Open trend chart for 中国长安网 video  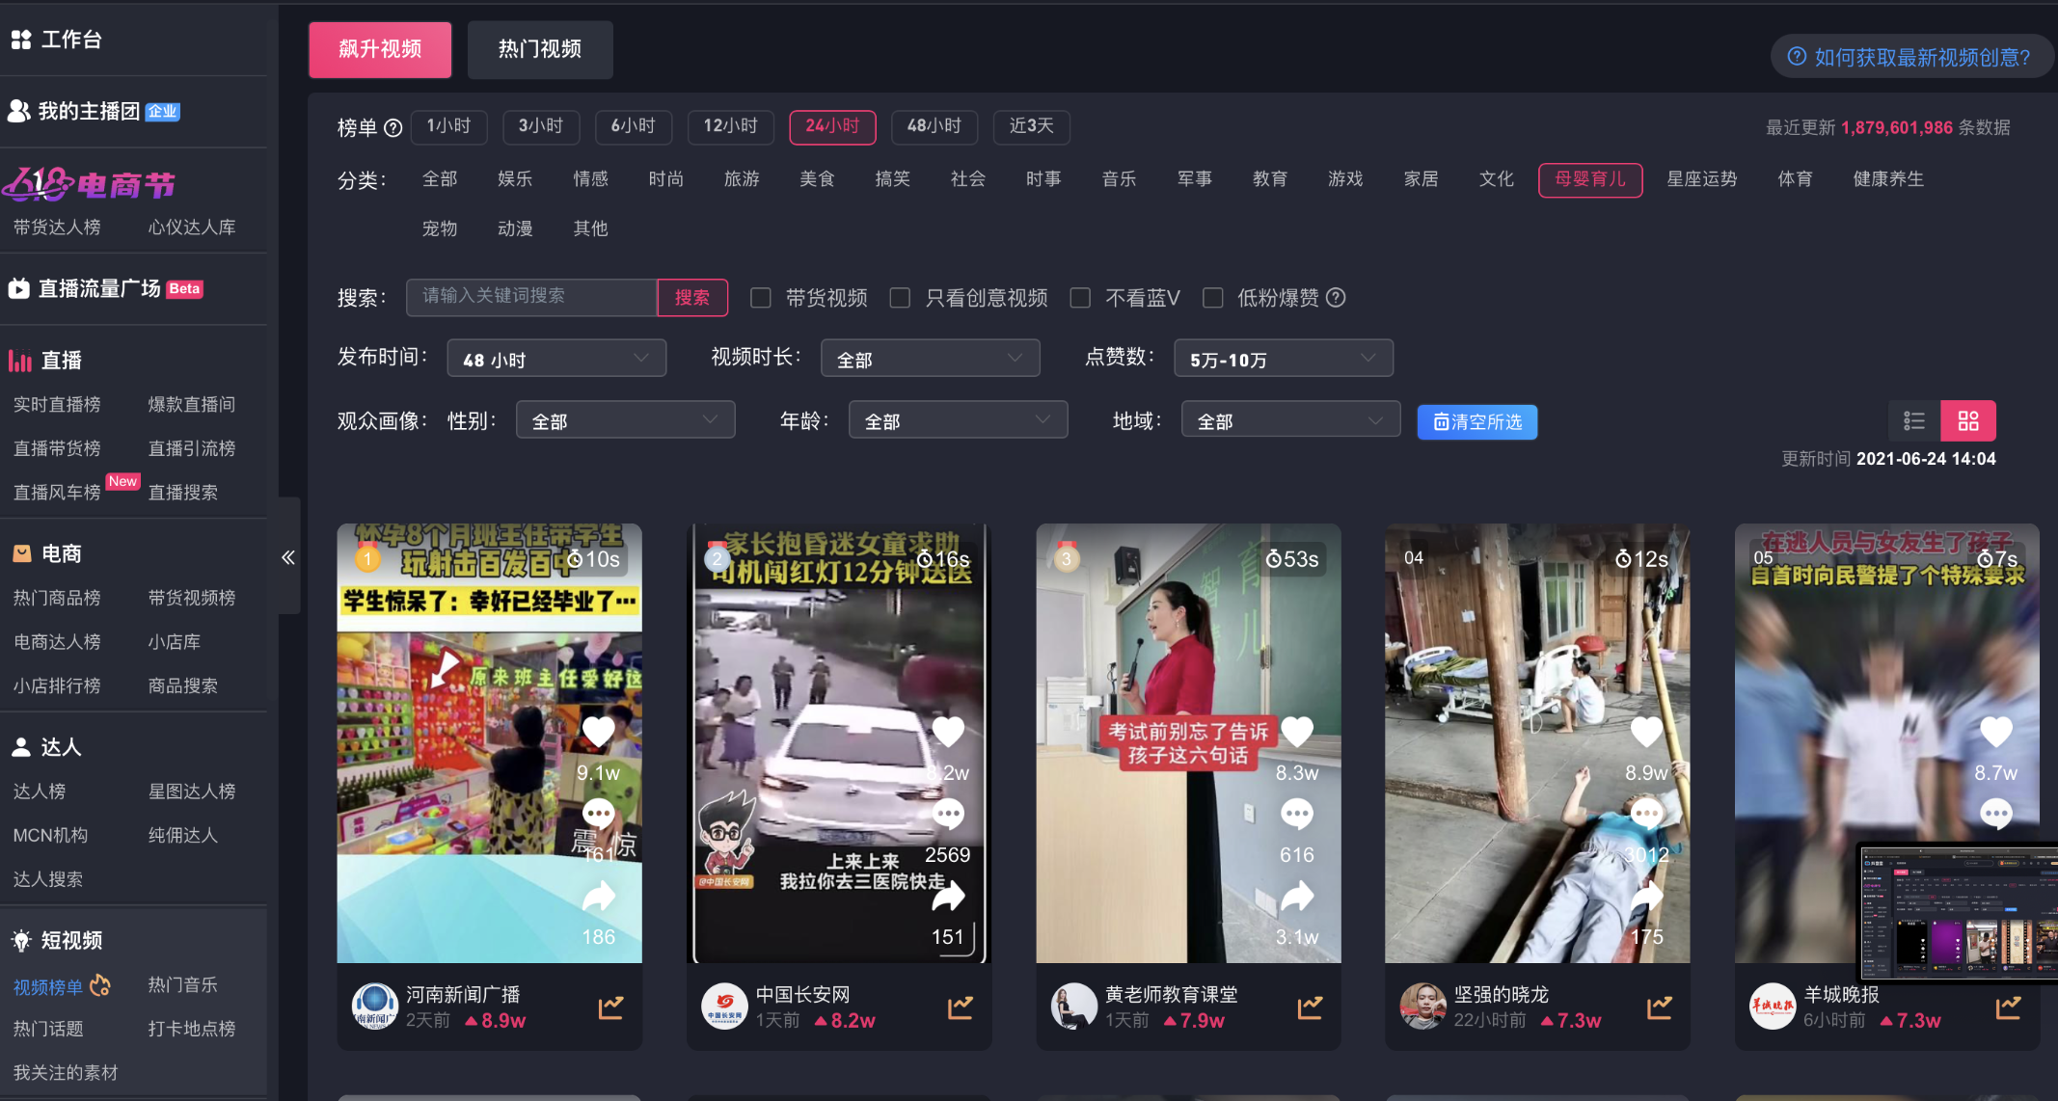961,1007
